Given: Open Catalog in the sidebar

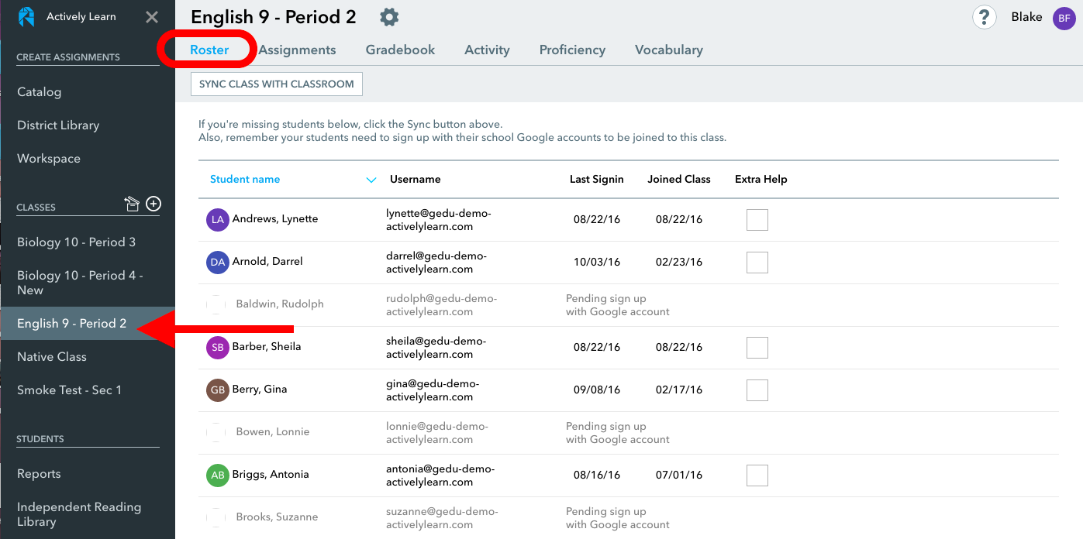Looking at the screenshot, I should coord(39,91).
